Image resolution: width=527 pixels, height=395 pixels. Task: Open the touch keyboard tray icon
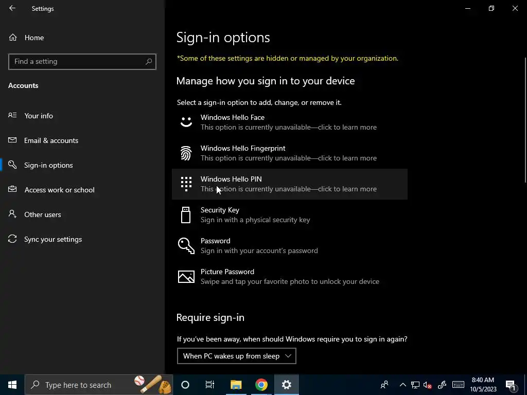coord(458,385)
